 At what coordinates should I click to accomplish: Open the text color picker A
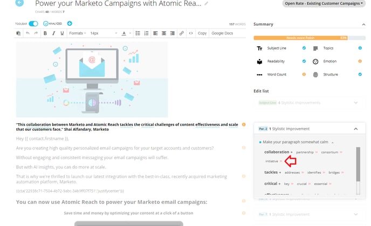[x=123, y=33]
